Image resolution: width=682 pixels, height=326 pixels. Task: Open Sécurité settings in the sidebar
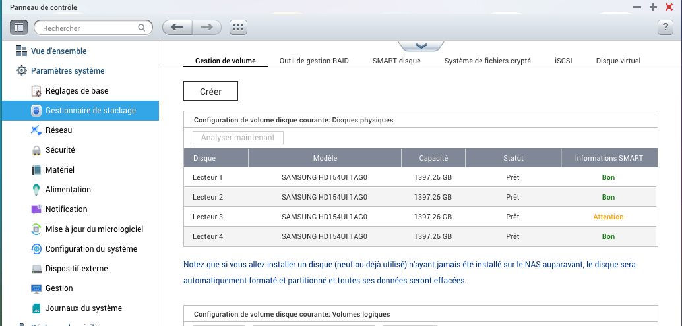point(60,149)
